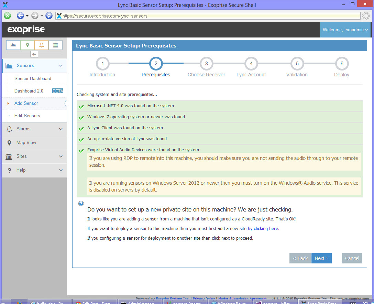Open the back history dropdown arrow
This screenshot has width=374, height=304.
tap(27, 16)
